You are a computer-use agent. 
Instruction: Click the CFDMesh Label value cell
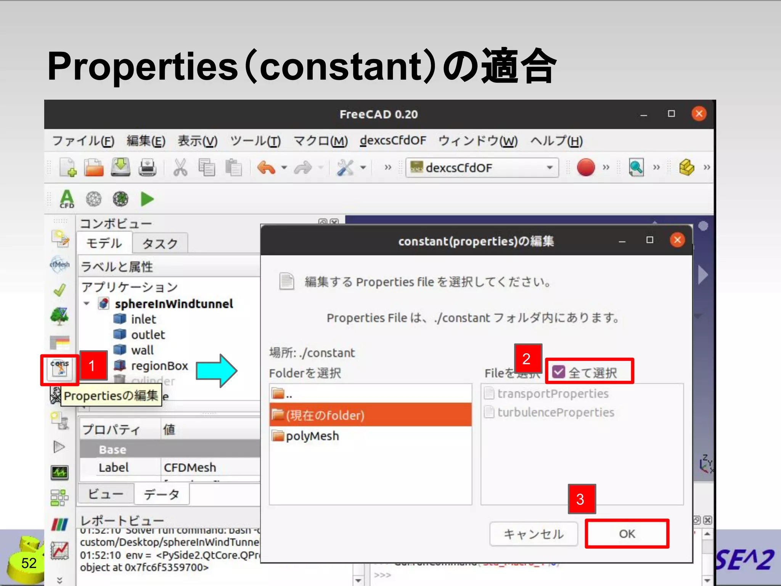coord(211,467)
